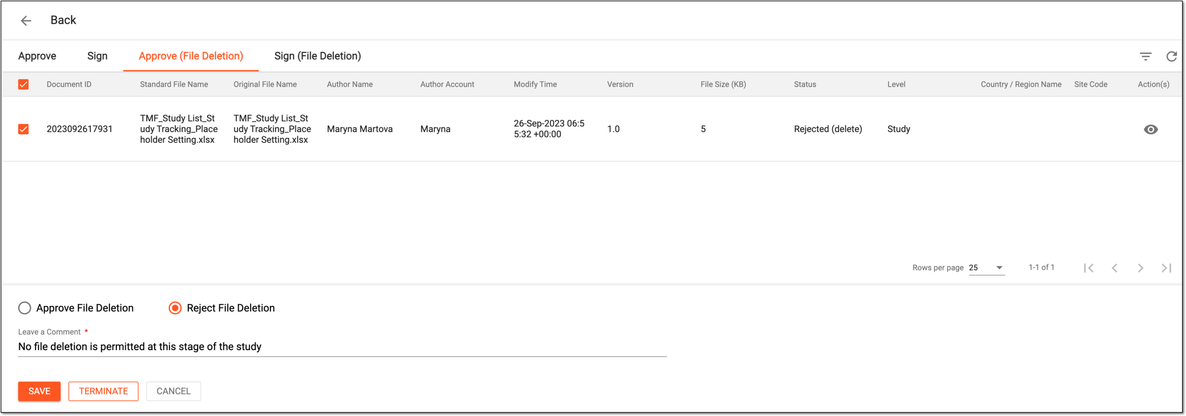The image size is (1186, 416).
Task: Click the Status column header
Action: 805,84
